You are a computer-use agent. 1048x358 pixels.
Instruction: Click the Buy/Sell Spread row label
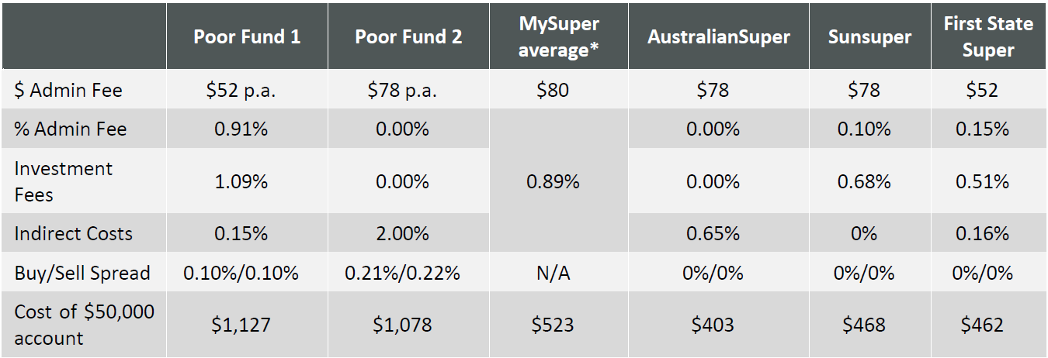point(82,273)
